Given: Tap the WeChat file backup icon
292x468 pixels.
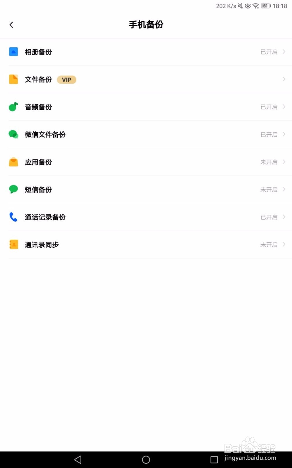Looking at the screenshot, I should (13, 134).
